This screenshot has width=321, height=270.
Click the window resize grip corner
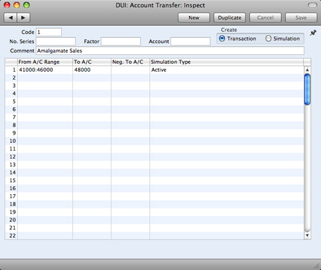point(317,266)
